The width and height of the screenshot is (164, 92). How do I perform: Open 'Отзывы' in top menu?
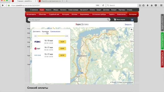click(x=130, y=10)
